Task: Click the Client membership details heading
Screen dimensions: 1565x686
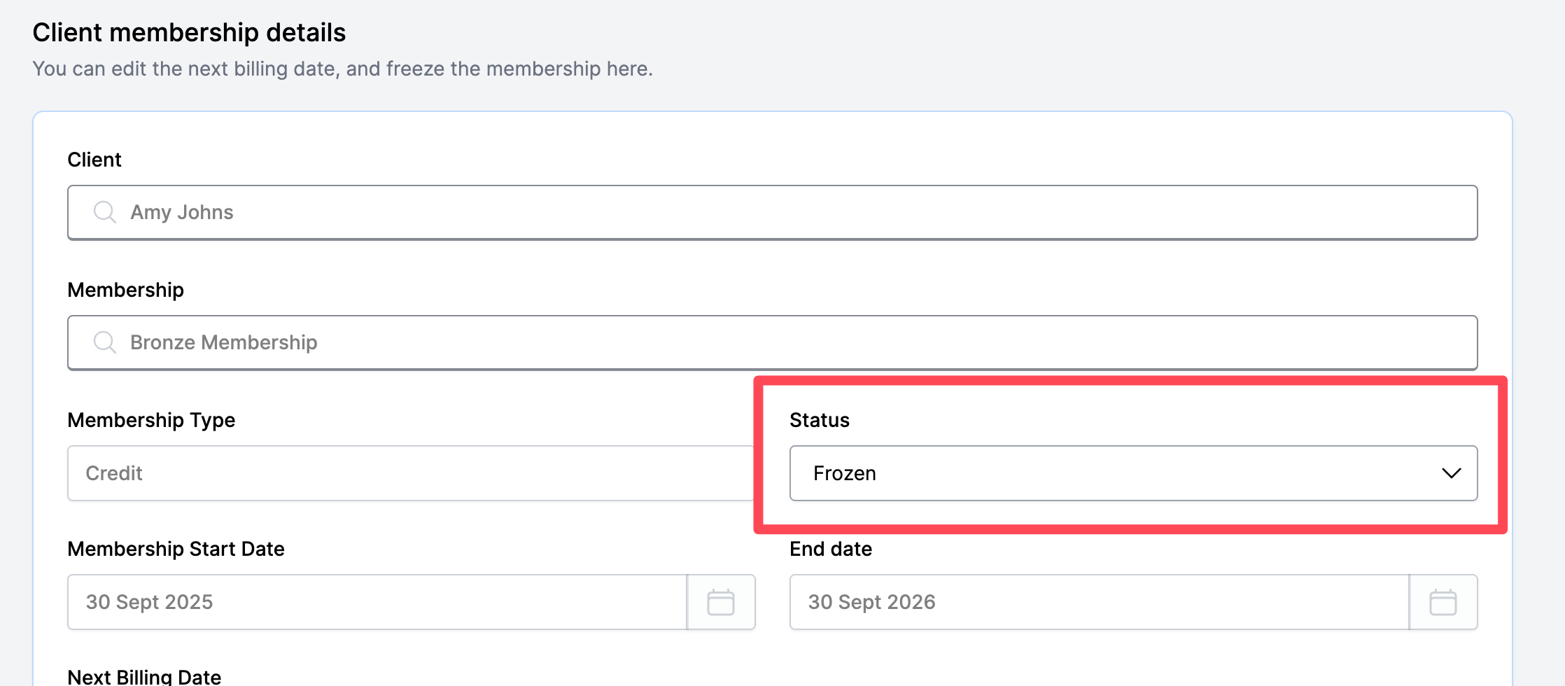Action: pyautogui.click(x=189, y=33)
